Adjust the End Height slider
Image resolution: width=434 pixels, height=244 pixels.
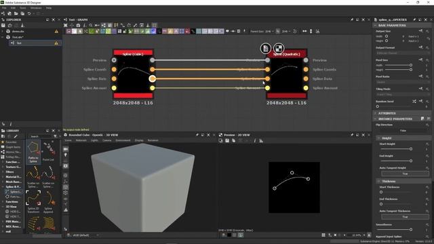(396, 161)
